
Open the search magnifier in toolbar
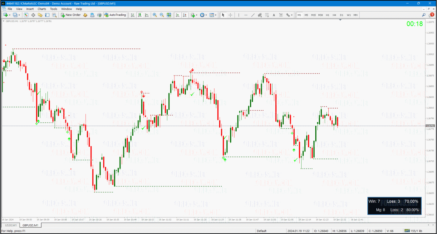[x=424, y=15]
